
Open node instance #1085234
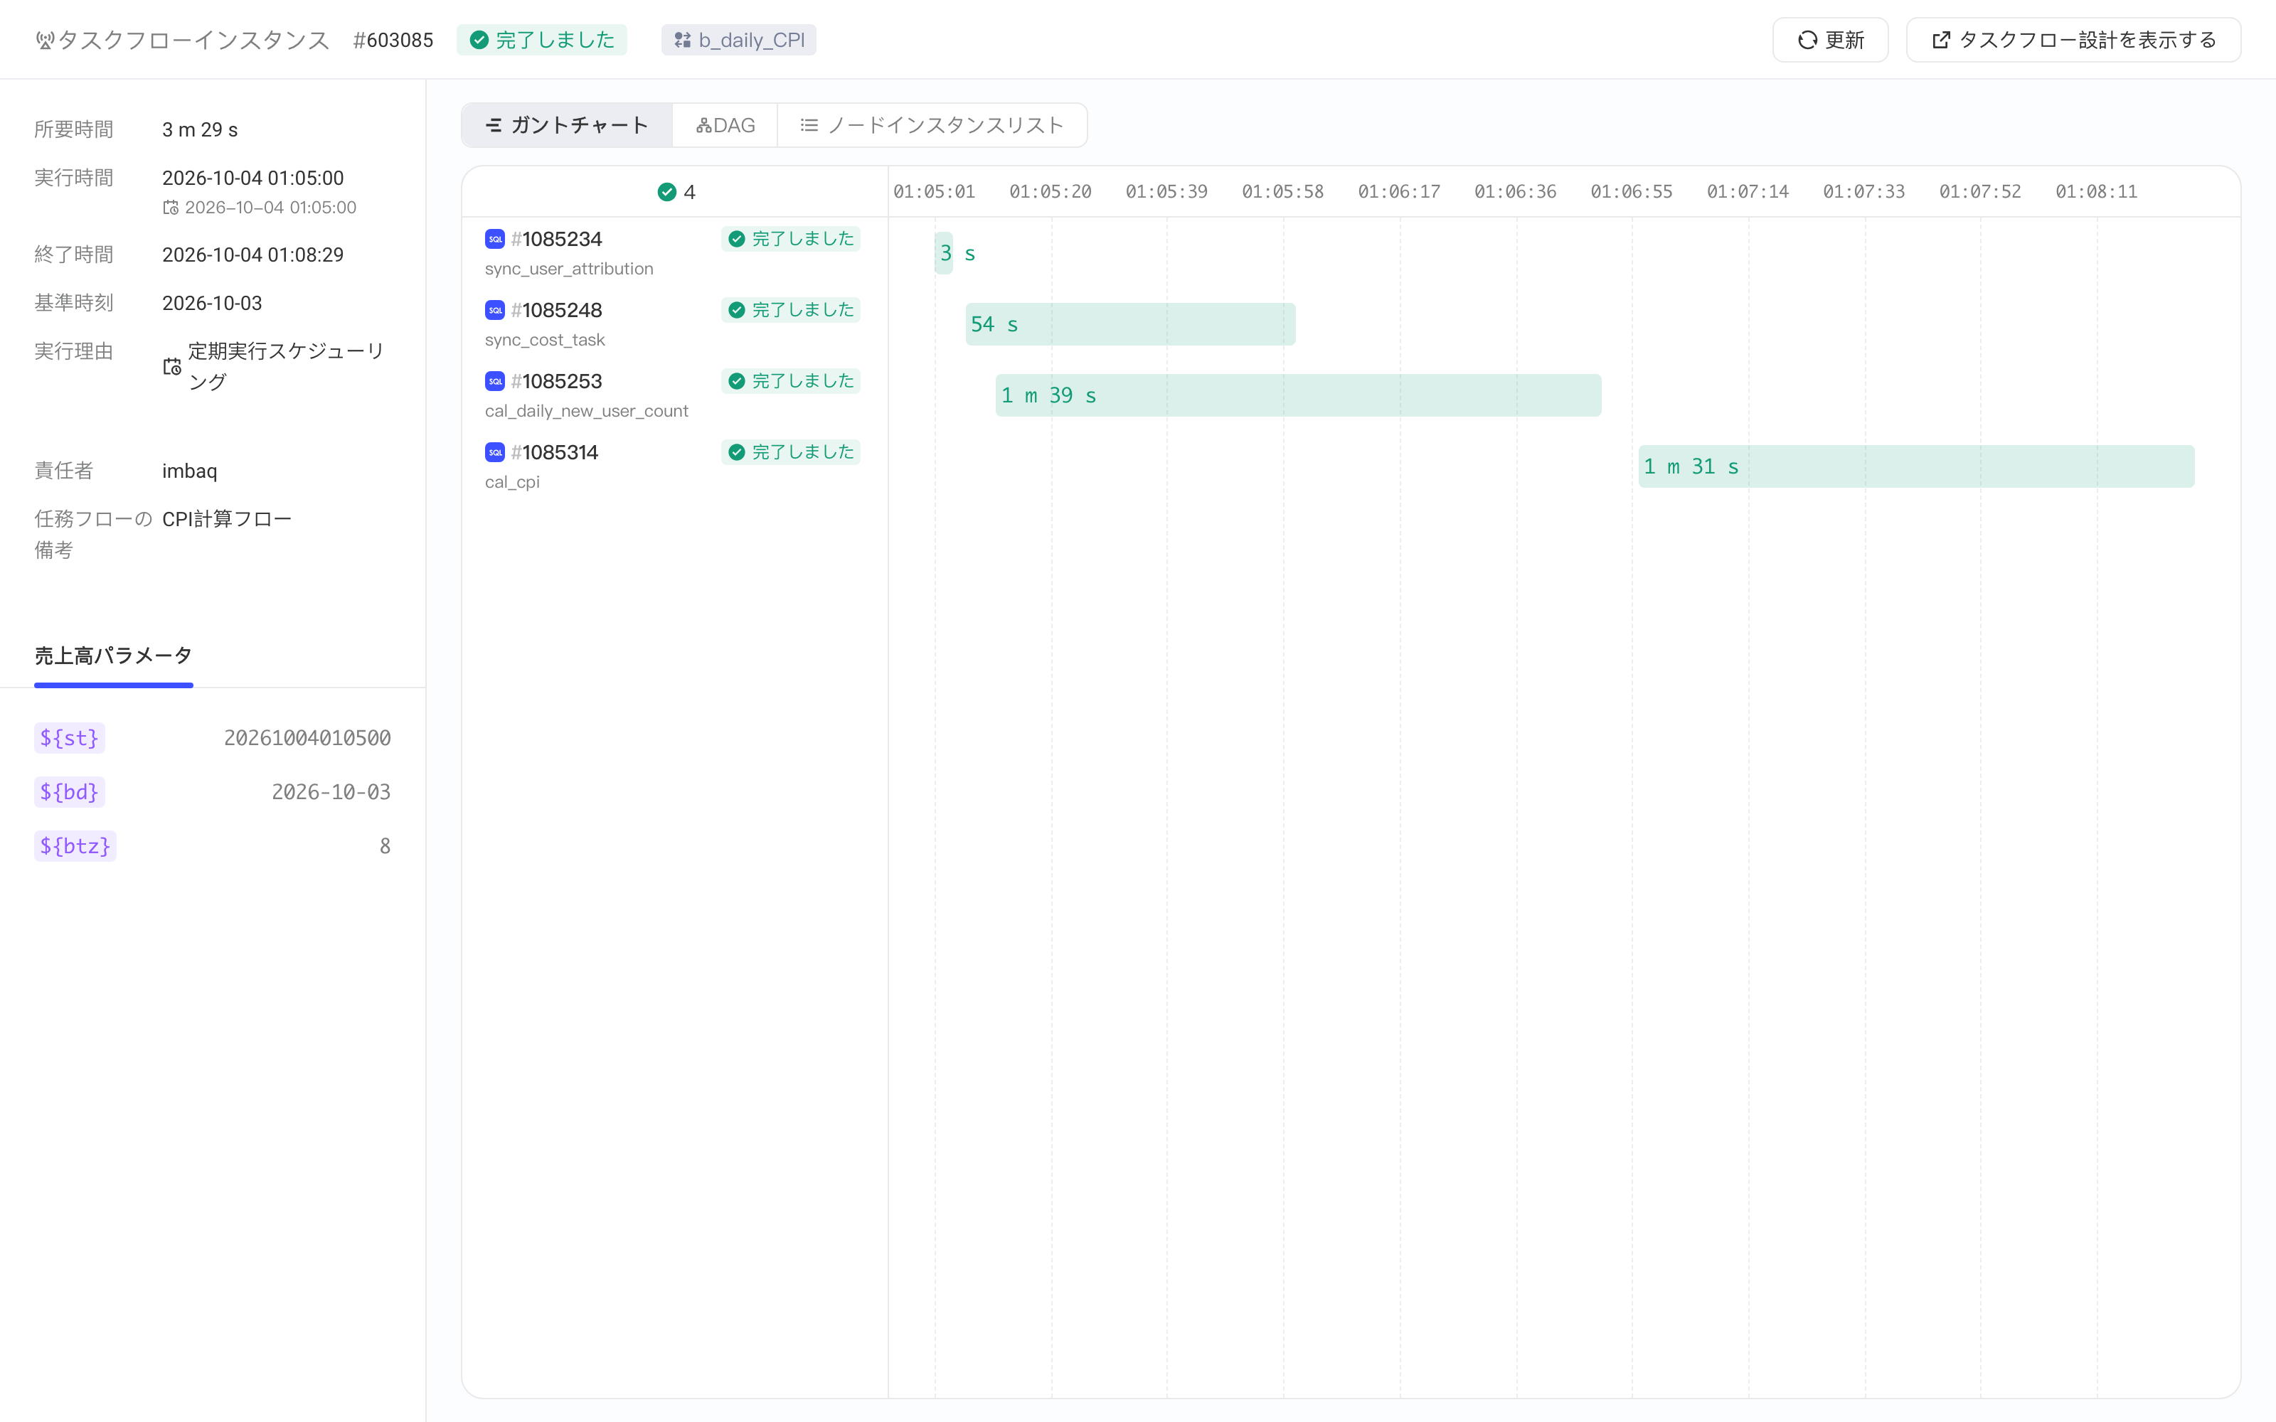(555, 239)
